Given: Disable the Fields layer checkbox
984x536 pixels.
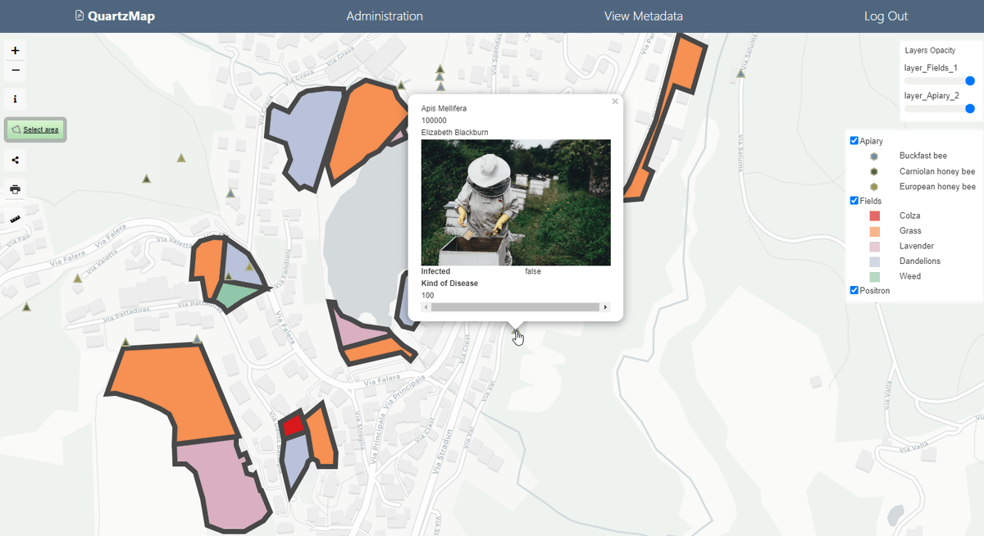Looking at the screenshot, I should [x=854, y=200].
